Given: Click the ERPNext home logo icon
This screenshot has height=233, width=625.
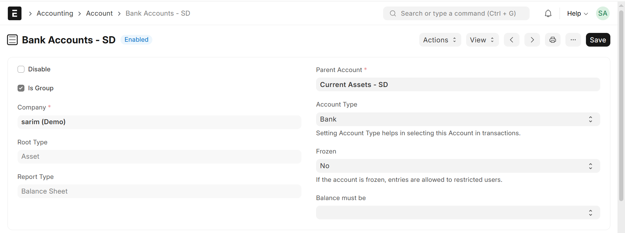Looking at the screenshot, I should [15, 13].
